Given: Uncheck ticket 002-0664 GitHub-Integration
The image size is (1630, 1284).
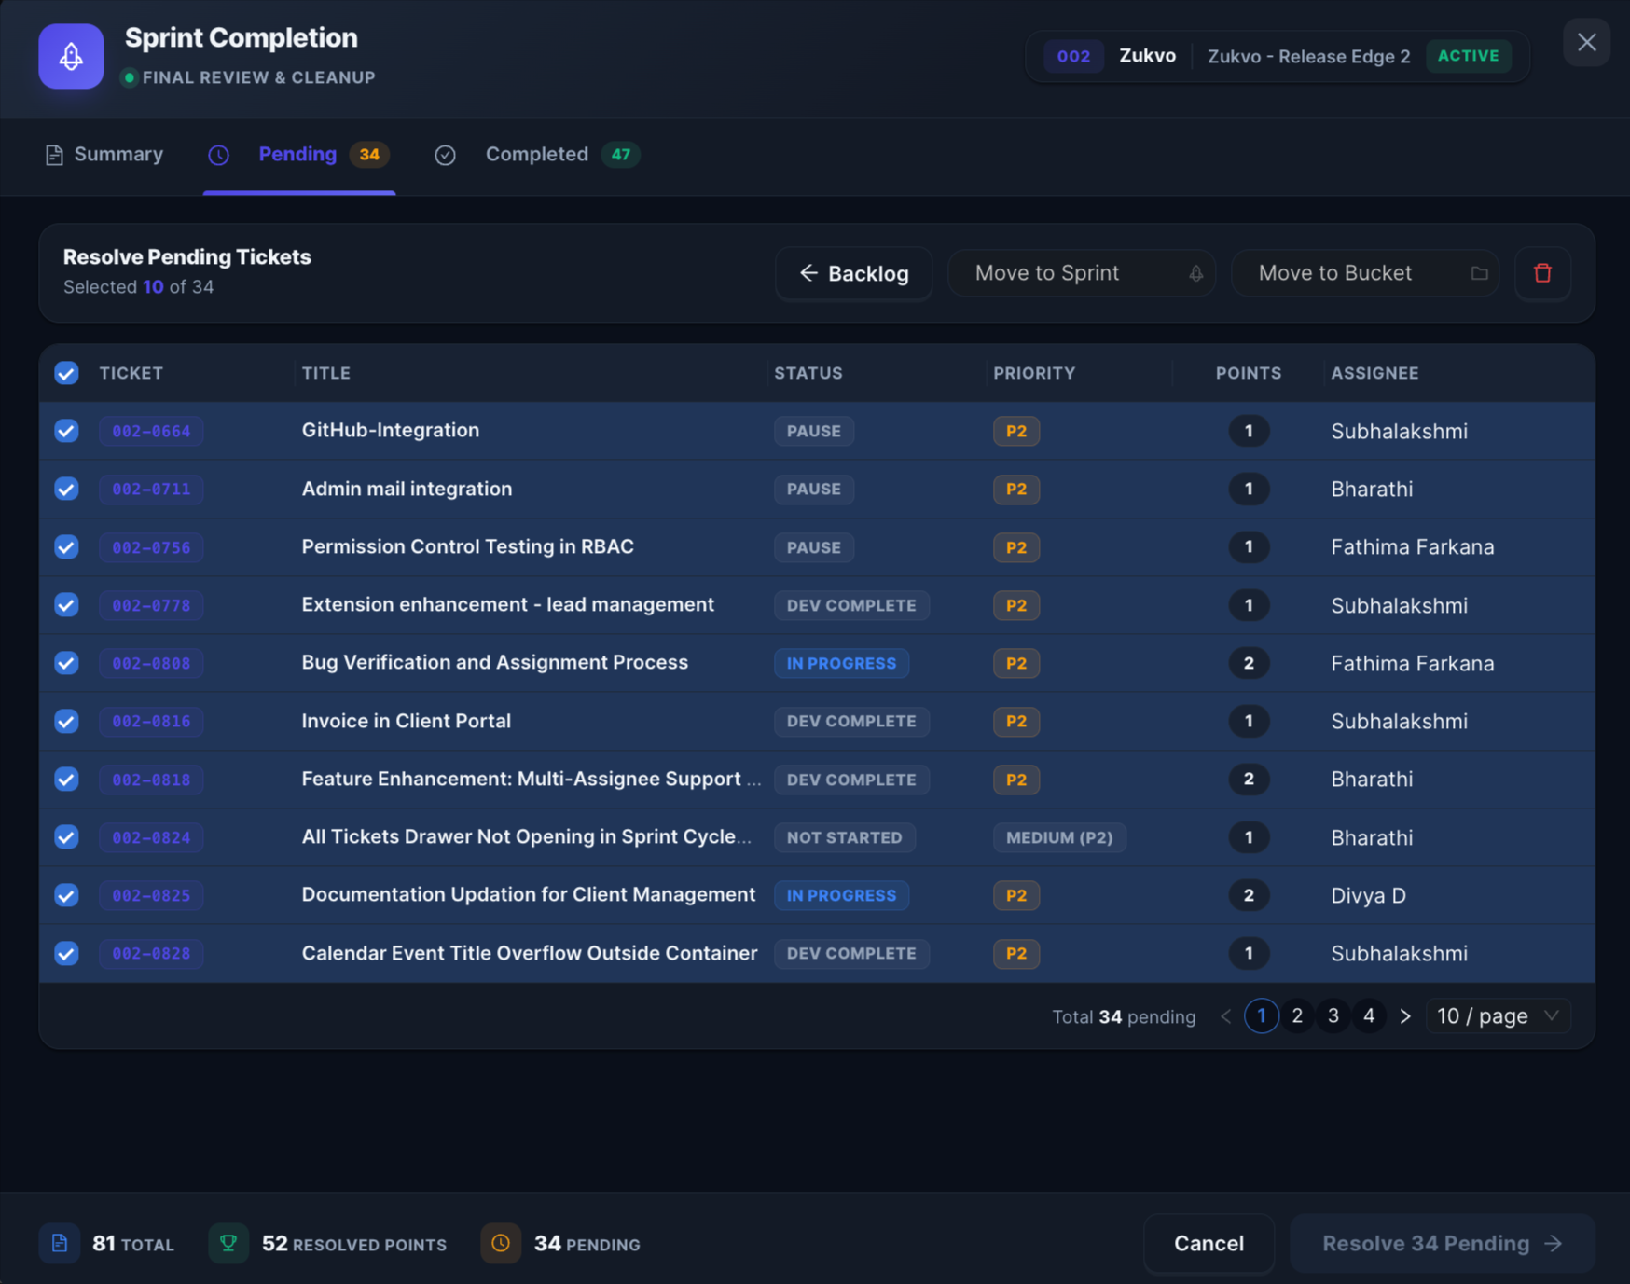Looking at the screenshot, I should pos(66,431).
